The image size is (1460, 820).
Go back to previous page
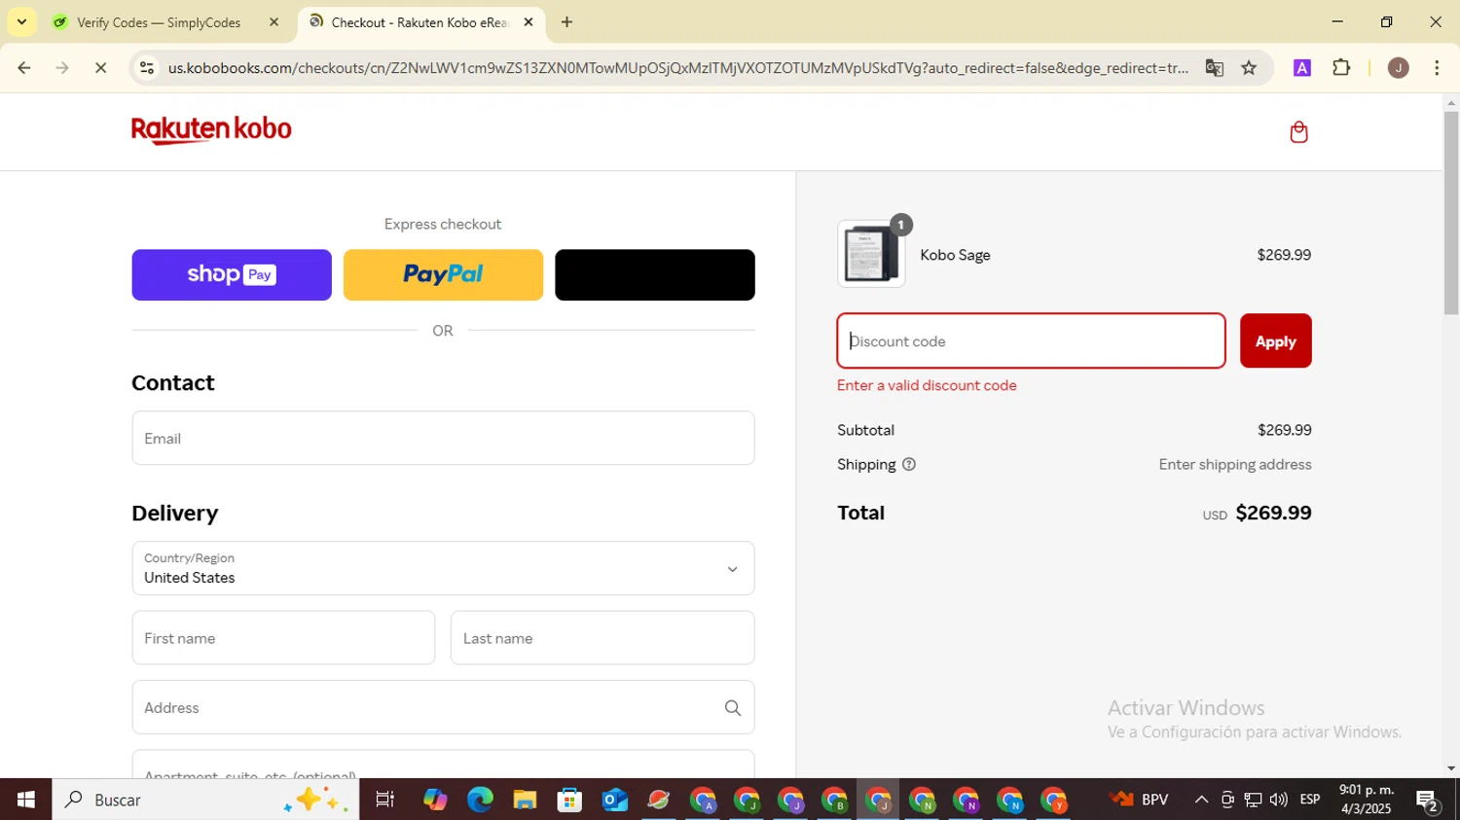click(24, 68)
